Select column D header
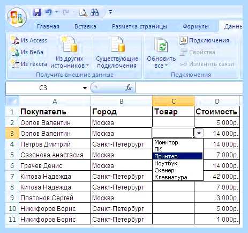Image resolution: width=248 pixels, height=233 pixels. [217, 101]
